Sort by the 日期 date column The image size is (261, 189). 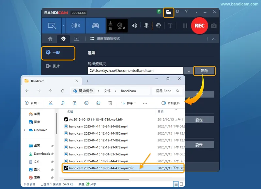click(161, 112)
